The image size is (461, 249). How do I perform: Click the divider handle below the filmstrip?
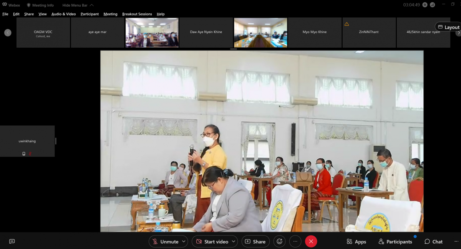(x=233, y=49)
